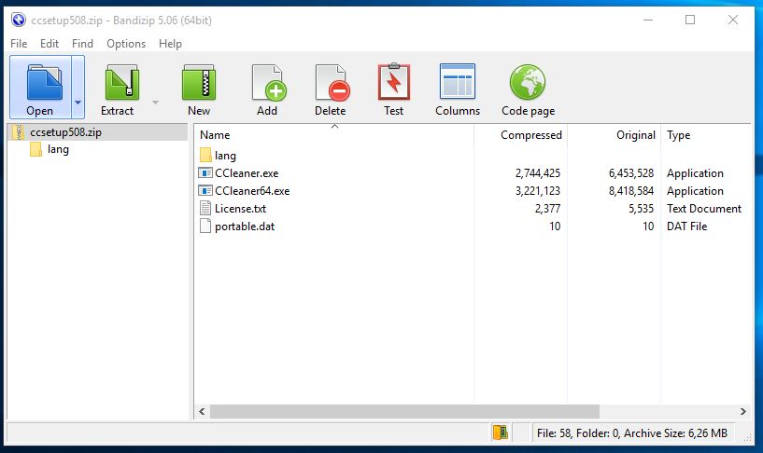Viewport: 763px width, 453px height.
Task: Click the status bar archive size text
Action: (632, 432)
